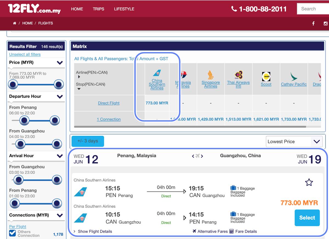Image resolution: width=329 pixels, height=239 pixels.
Task: Click arrival From Guangzhou slider left handle
Action: coord(18,180)
